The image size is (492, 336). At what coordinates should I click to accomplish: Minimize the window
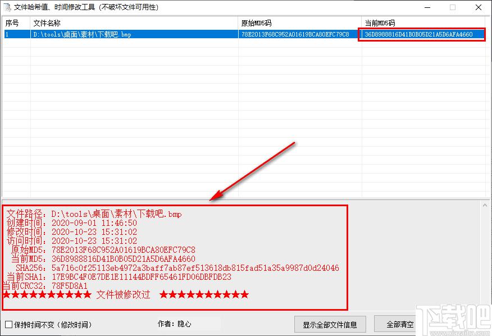427,7
